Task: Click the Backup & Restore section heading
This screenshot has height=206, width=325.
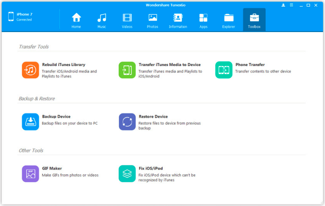Action: pyautogui.click(x=37, y=98)
